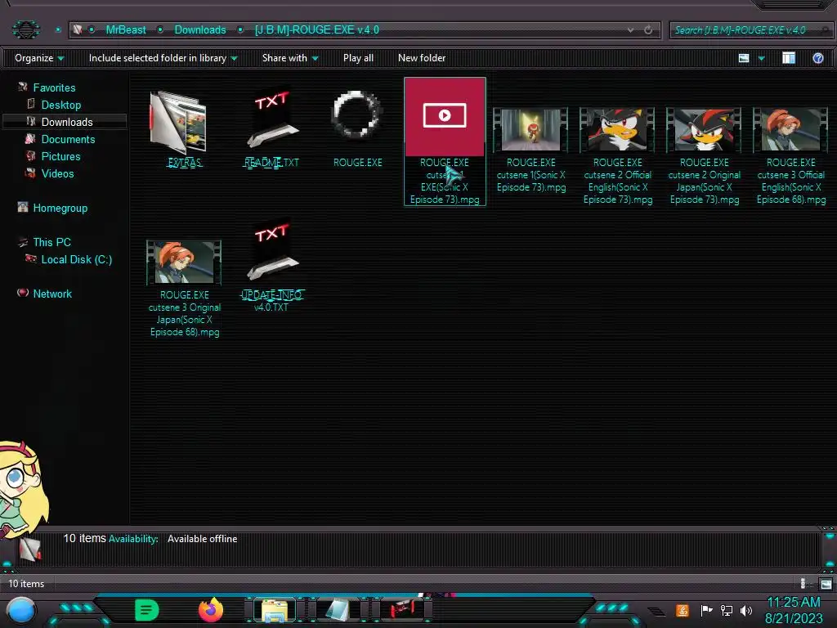Image resolution: width=837 pixels, height=628 pixels.
Task: Select cutsene 2 Official English video thumbnail
Action: click(x=617, y=130)
